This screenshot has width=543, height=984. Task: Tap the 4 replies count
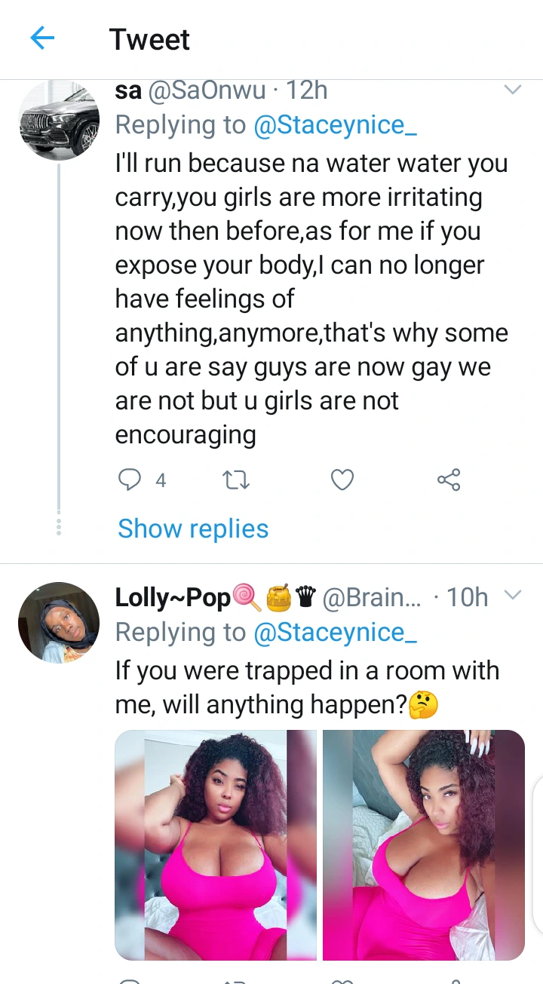point(161,480)
